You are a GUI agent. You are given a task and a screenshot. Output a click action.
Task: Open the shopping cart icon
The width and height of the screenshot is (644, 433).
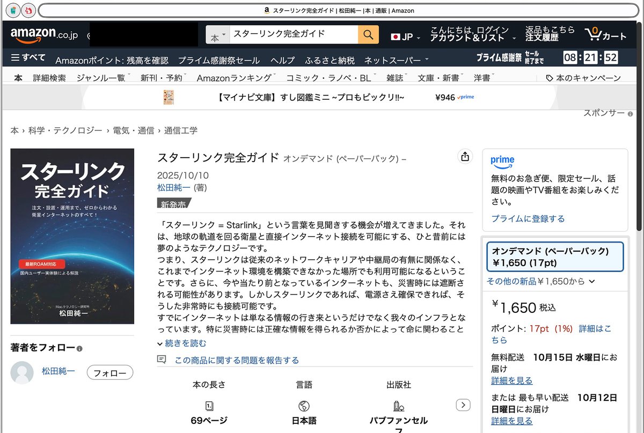[606, 35]
